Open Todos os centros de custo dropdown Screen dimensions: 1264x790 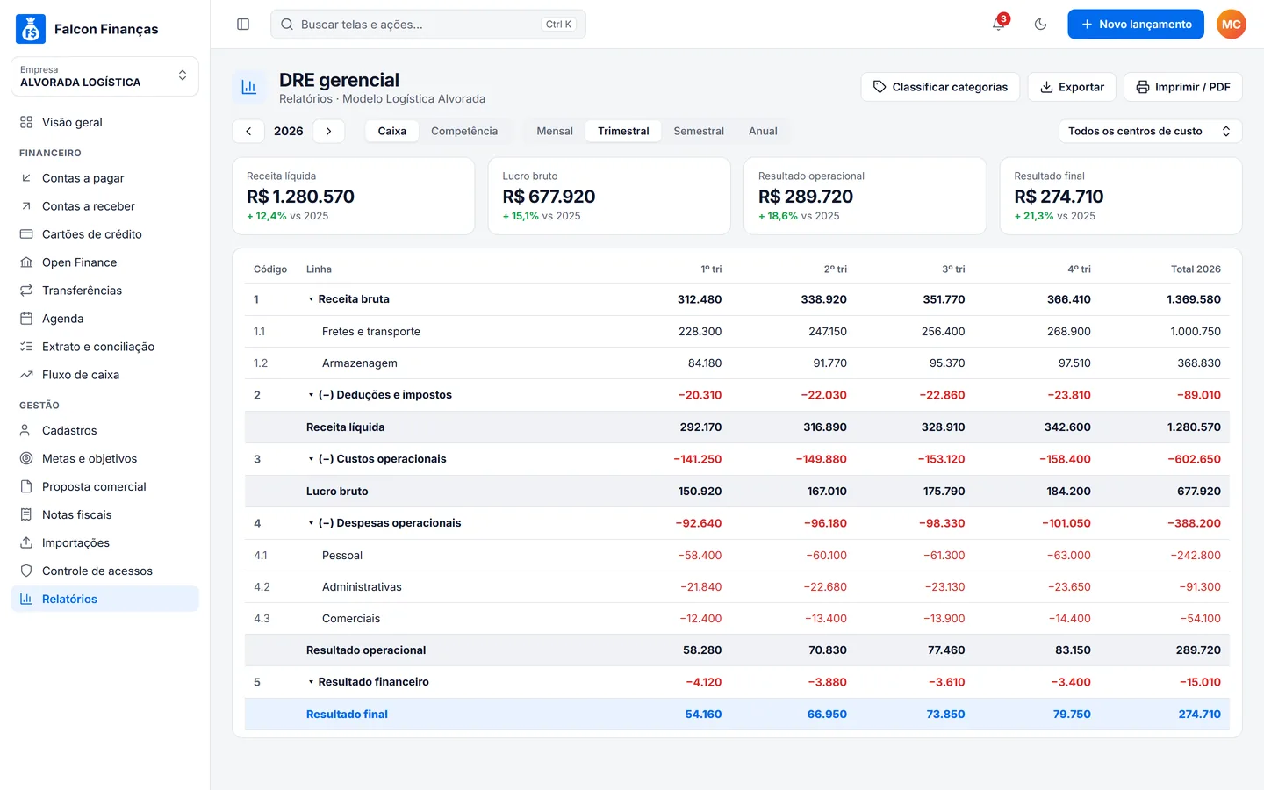1150,131
